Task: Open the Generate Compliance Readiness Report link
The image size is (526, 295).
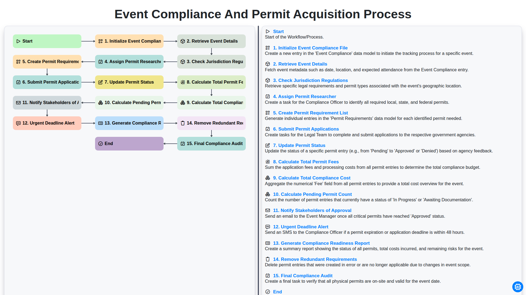Action: 321,243
